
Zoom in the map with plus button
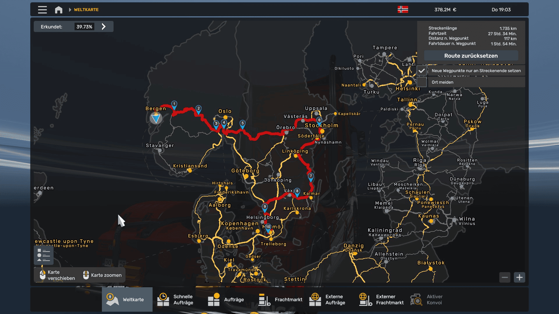(519, 277)
